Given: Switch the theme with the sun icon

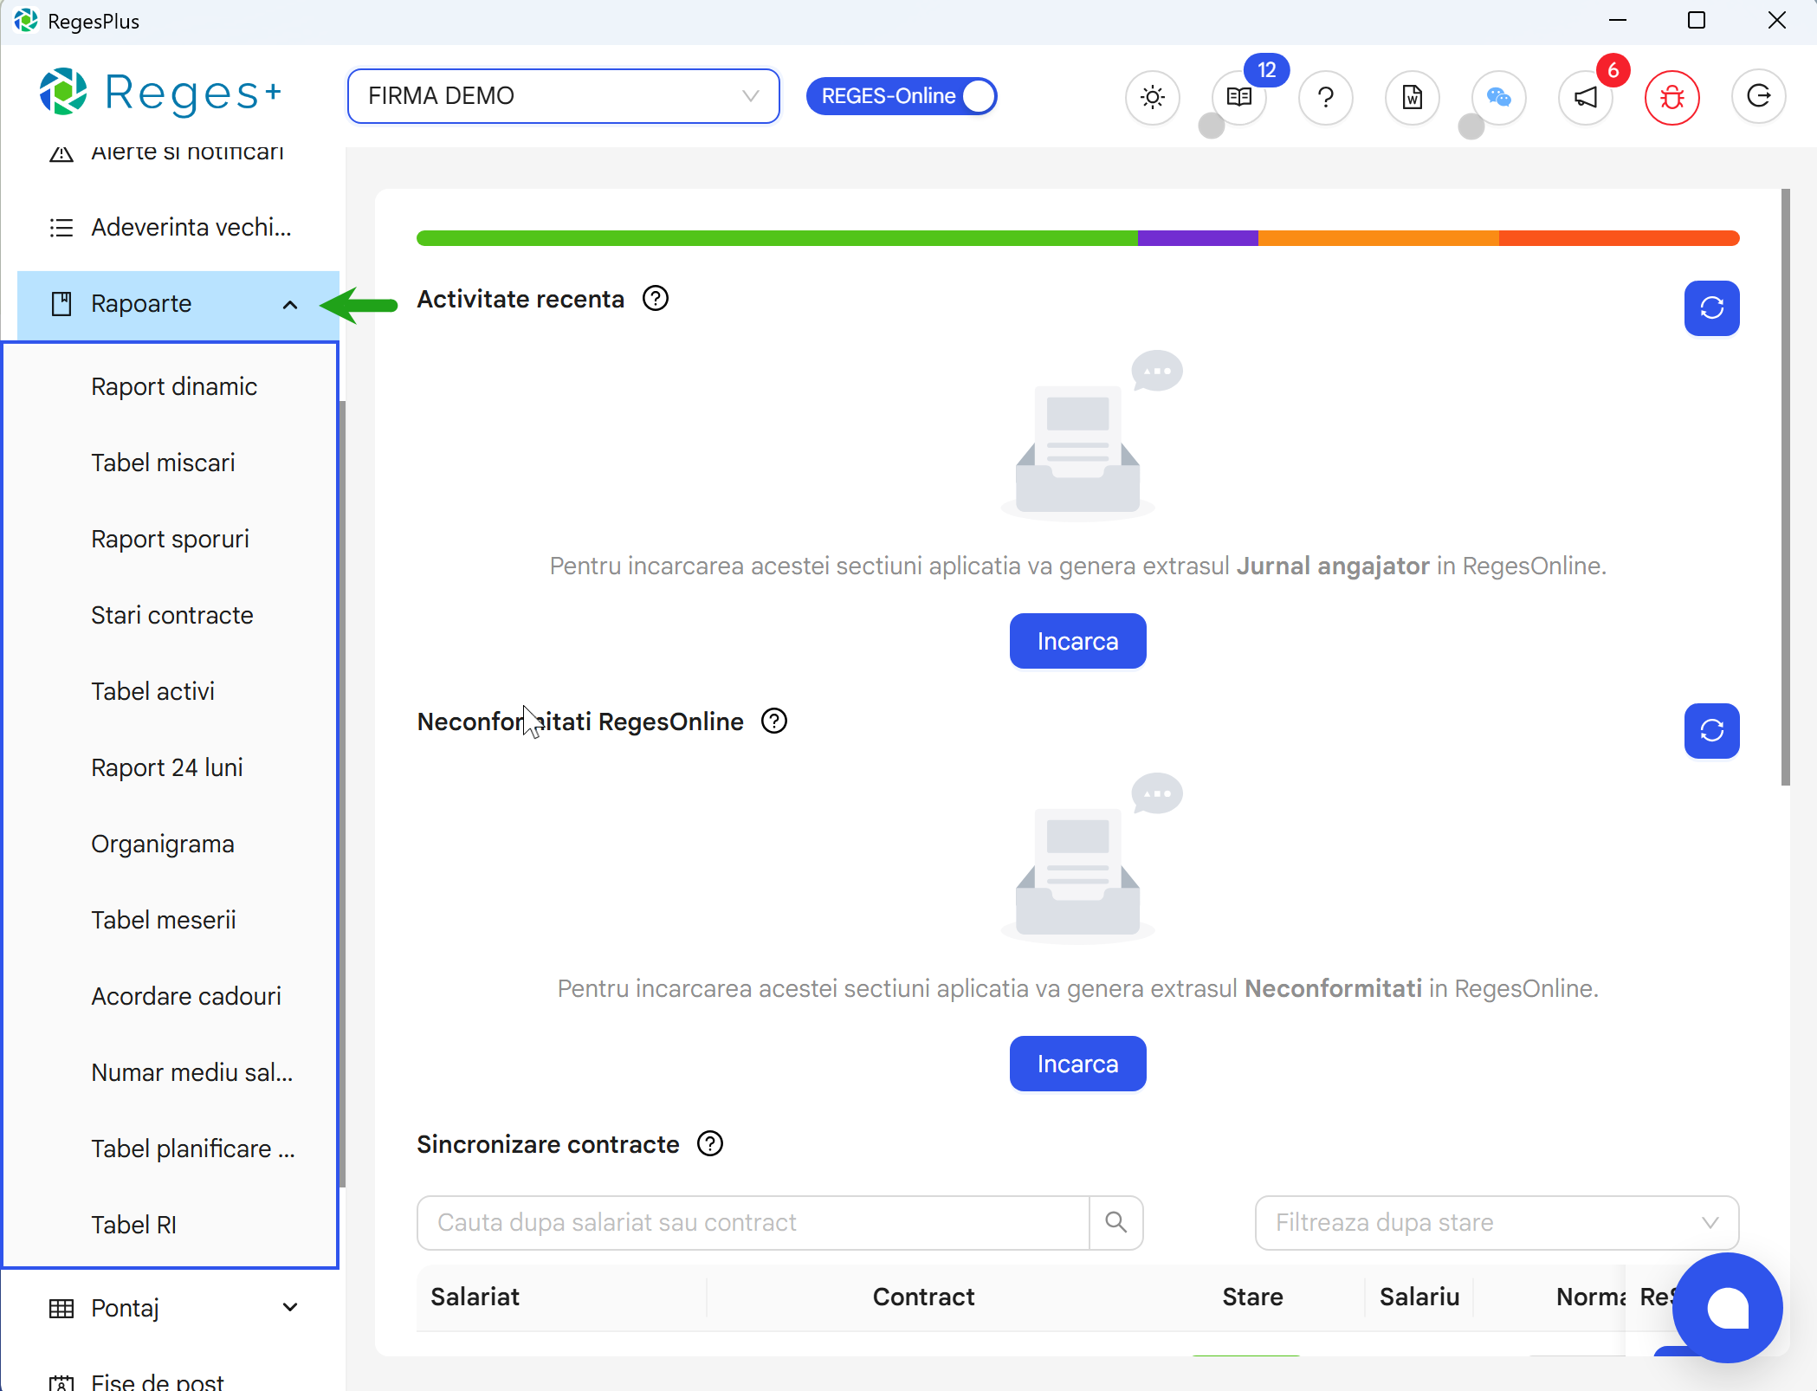Looking at the screenshot, I should click(1152, 97).
